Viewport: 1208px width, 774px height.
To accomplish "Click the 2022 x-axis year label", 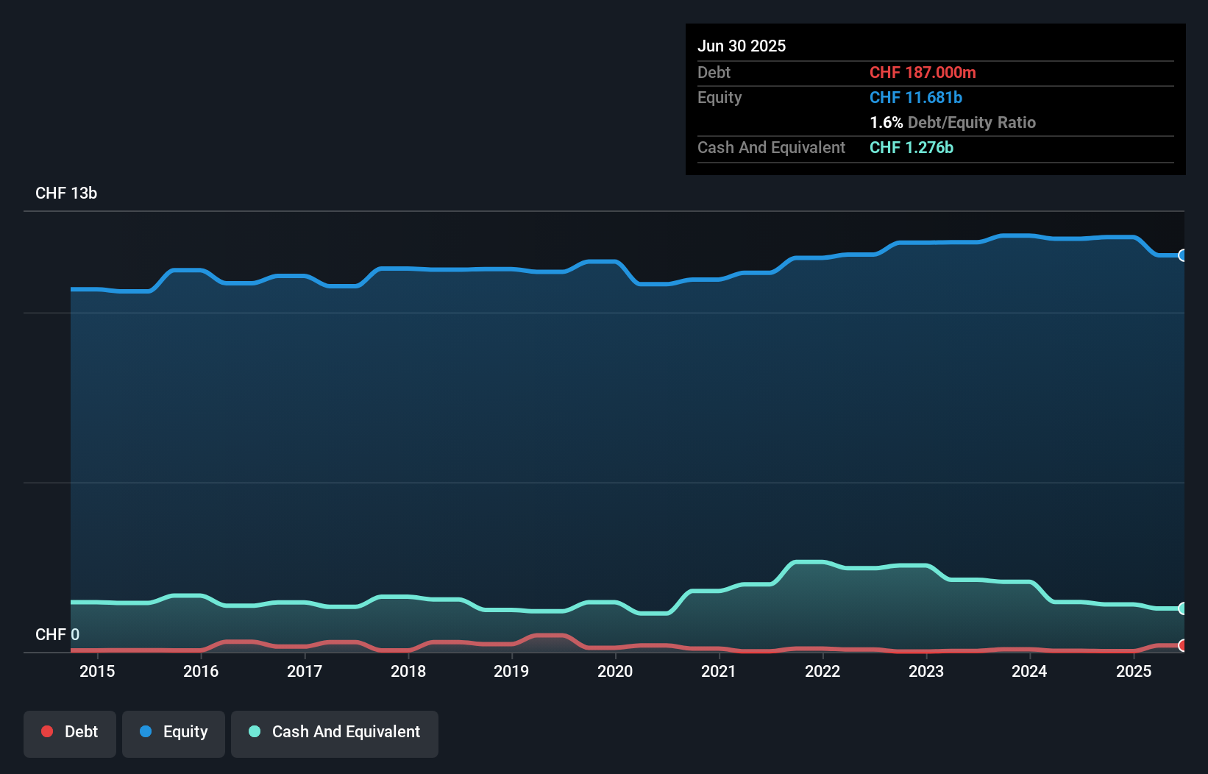I will tap(822, 671).
